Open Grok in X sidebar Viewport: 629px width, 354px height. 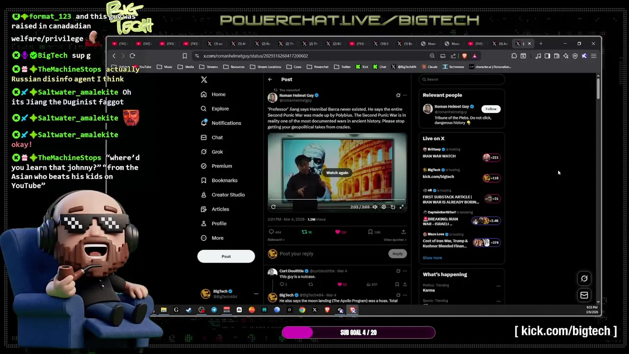tap(212, 152)
